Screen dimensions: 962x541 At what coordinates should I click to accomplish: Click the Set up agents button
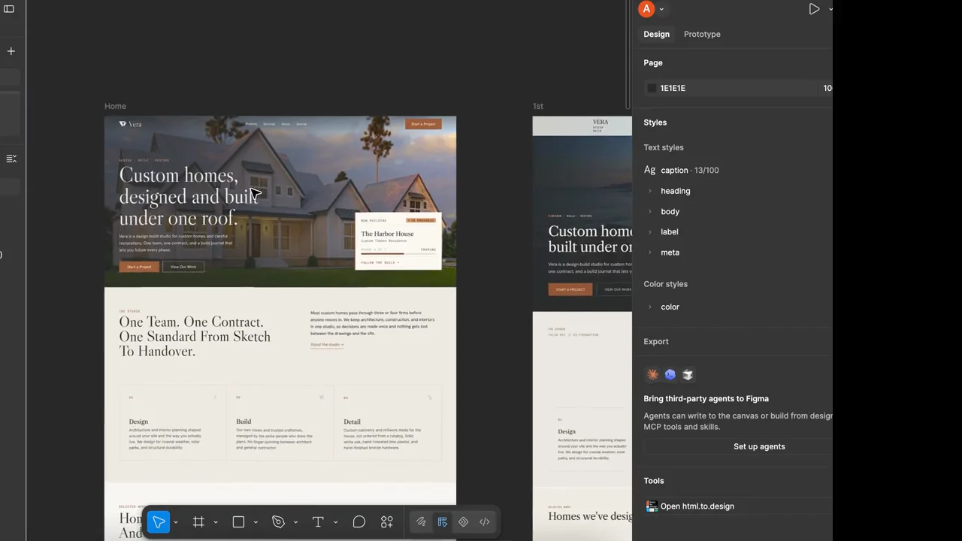pyautogui.click(x=759, y=446)
